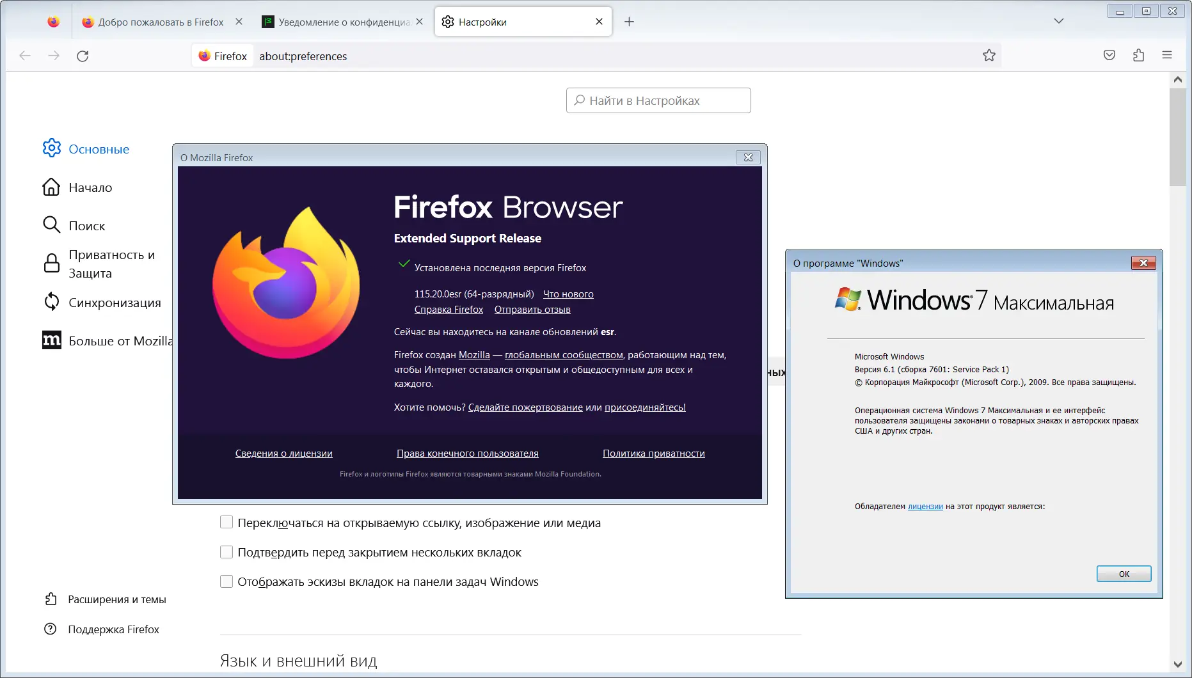Image resolution: width=1192 pixels, height=678 pixels.
Task: Click the forward navigation arrow
Action: tap(54, 56)
